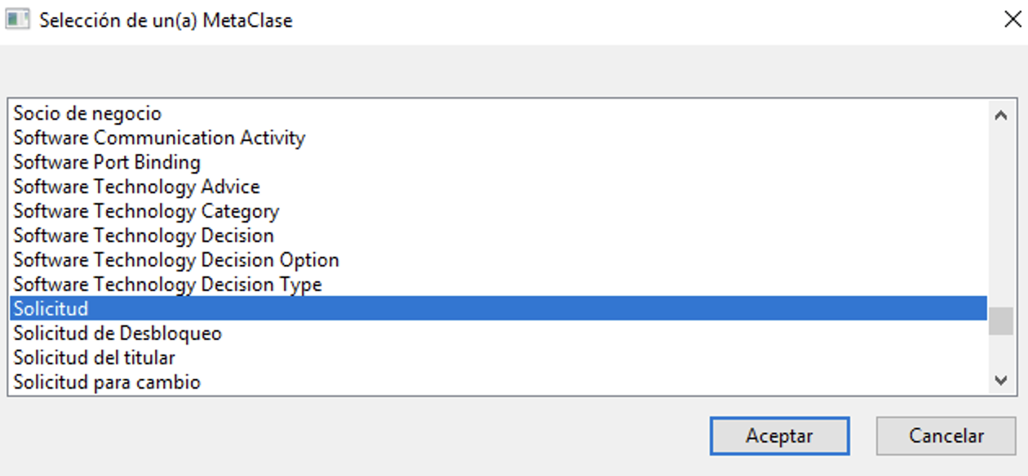Choose Software Port Binding item

(x=498, y=162)
